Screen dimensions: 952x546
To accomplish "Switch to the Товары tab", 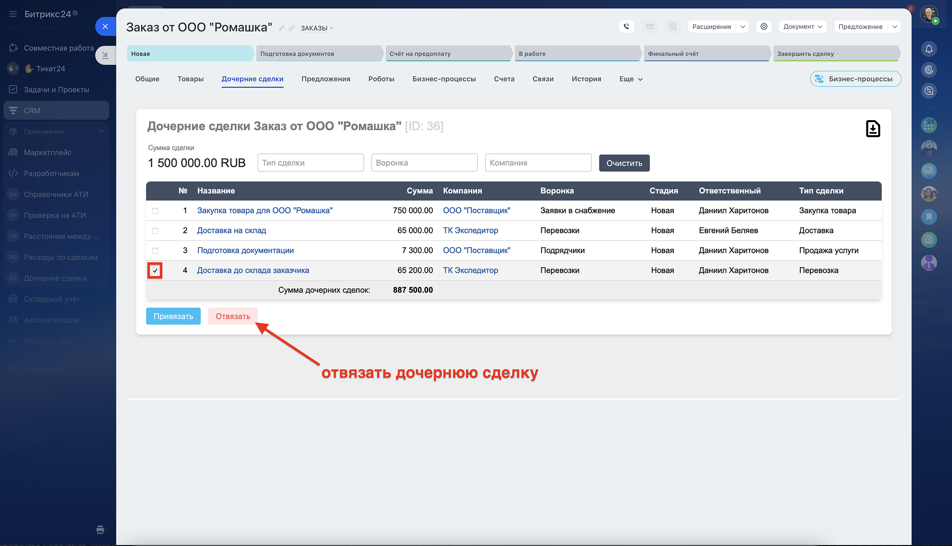I will 190,79.
